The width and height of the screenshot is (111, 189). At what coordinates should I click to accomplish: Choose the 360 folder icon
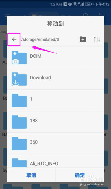click(x=19, y=143)
